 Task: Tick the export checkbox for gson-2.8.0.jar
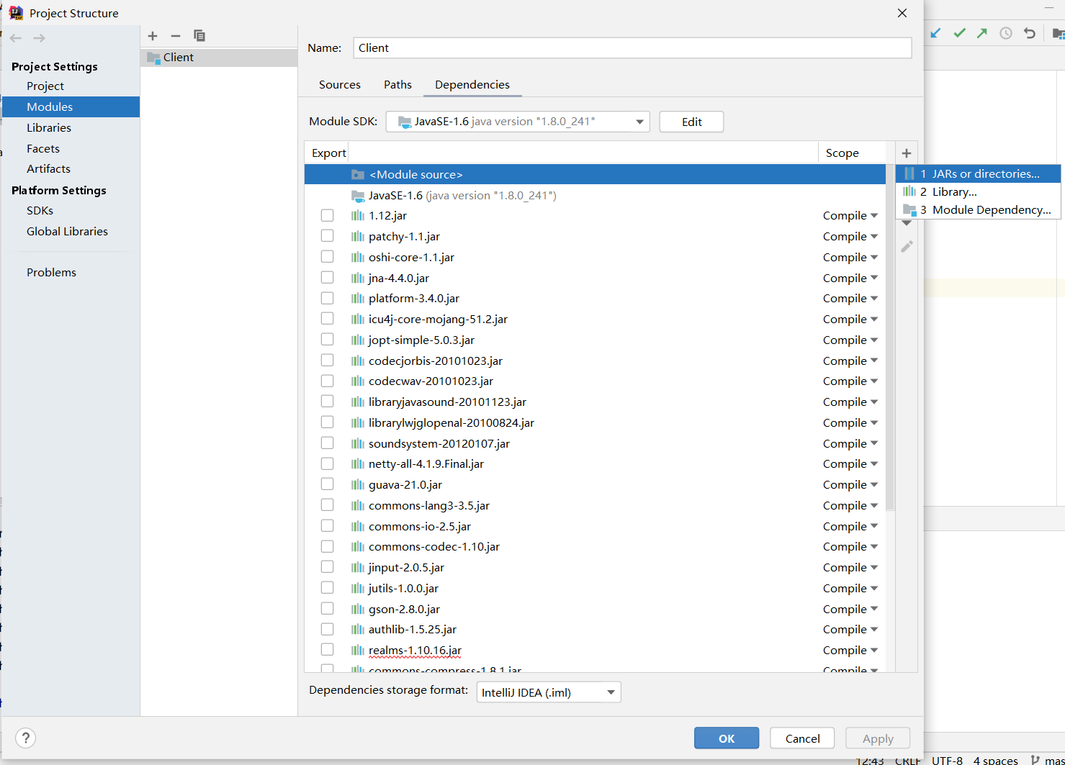pos(327,609)
